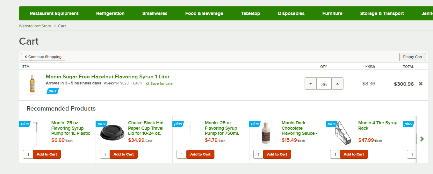Click the 4 tier syrup rack image
Viewport: 433px width, 174px height.
343,132
